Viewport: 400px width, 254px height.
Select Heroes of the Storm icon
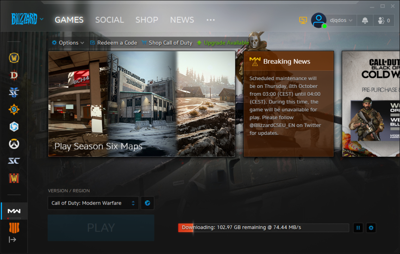point(14,127)
